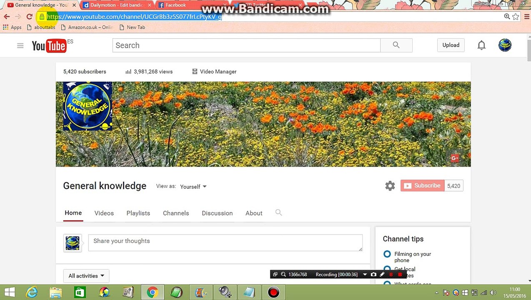Switch to About tab
531x300 pixels.
pyautogui.click(x=254, y=213)
